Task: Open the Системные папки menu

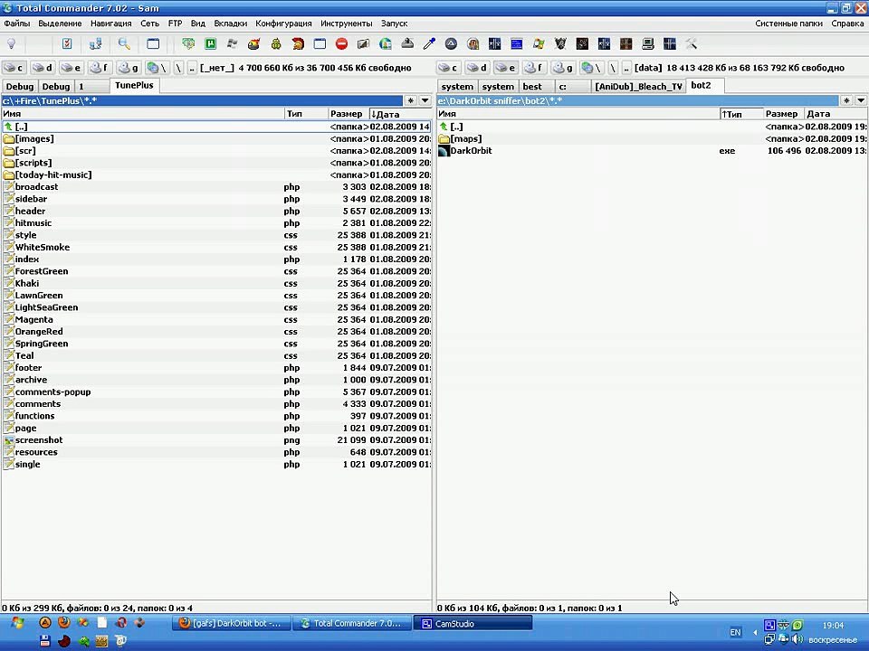Action: pyautogui.click(x=788, y=24)
